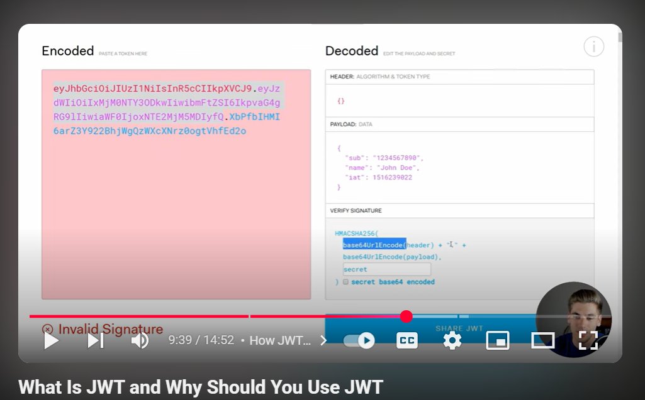Open the info card icon
The image size is (645, 400).
[x=593, y=47]
